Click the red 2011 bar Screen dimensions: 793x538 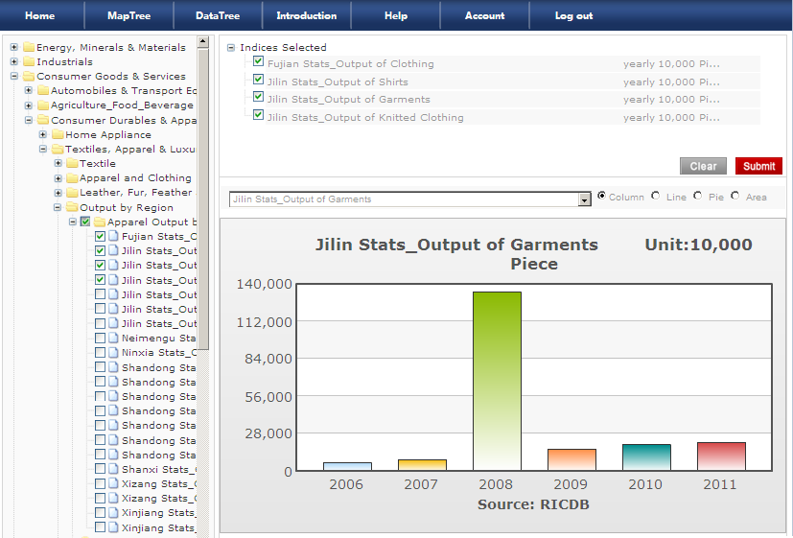tap(721, 456)
